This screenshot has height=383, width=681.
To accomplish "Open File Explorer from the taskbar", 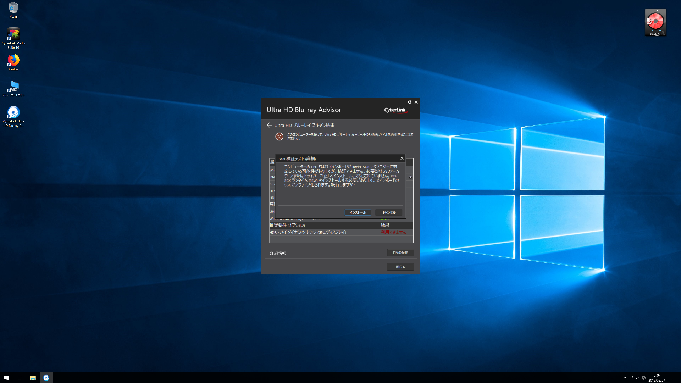I will (x=33, y=378).
